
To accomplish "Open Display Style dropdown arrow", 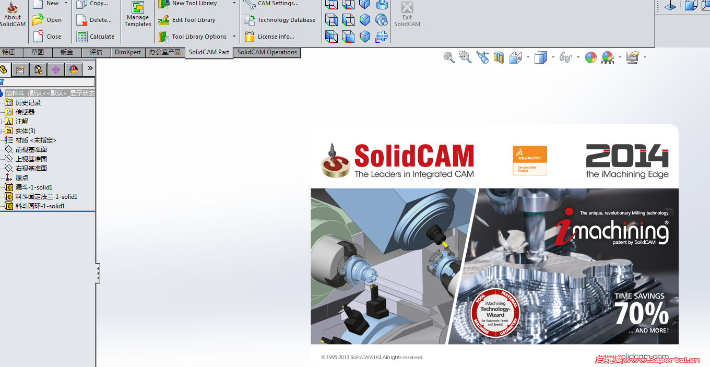I will coord(553,57).
